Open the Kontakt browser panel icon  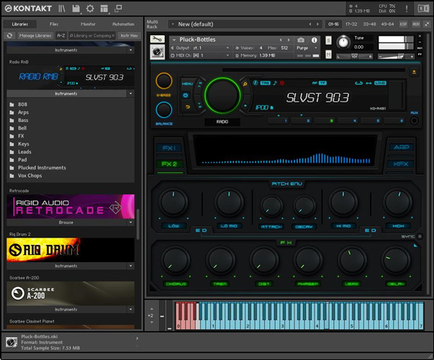point(63,9)
